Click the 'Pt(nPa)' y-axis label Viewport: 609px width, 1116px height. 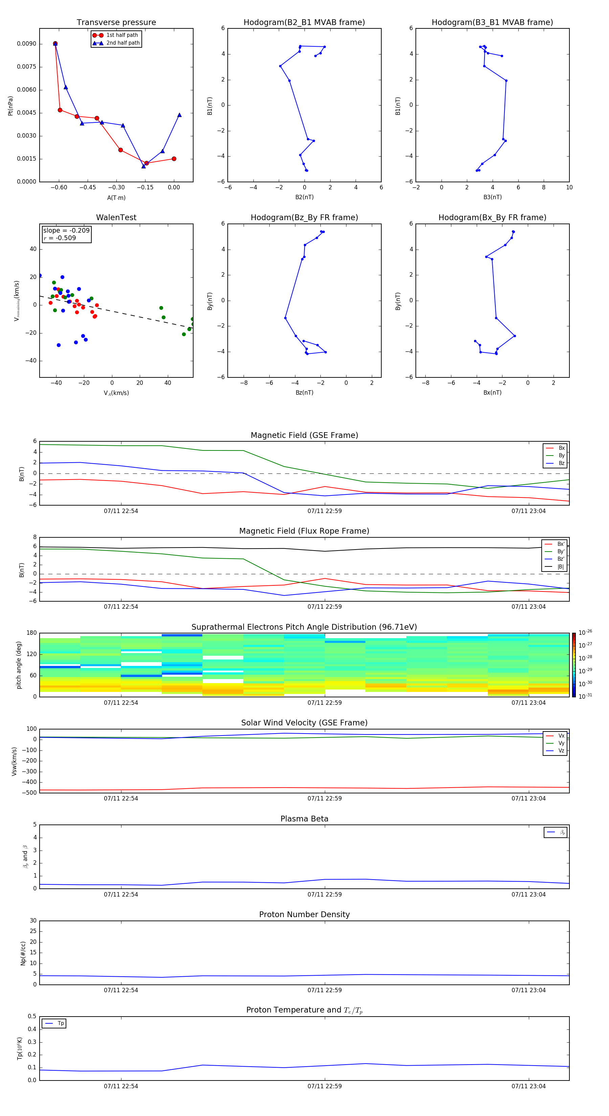click(10, 105)
